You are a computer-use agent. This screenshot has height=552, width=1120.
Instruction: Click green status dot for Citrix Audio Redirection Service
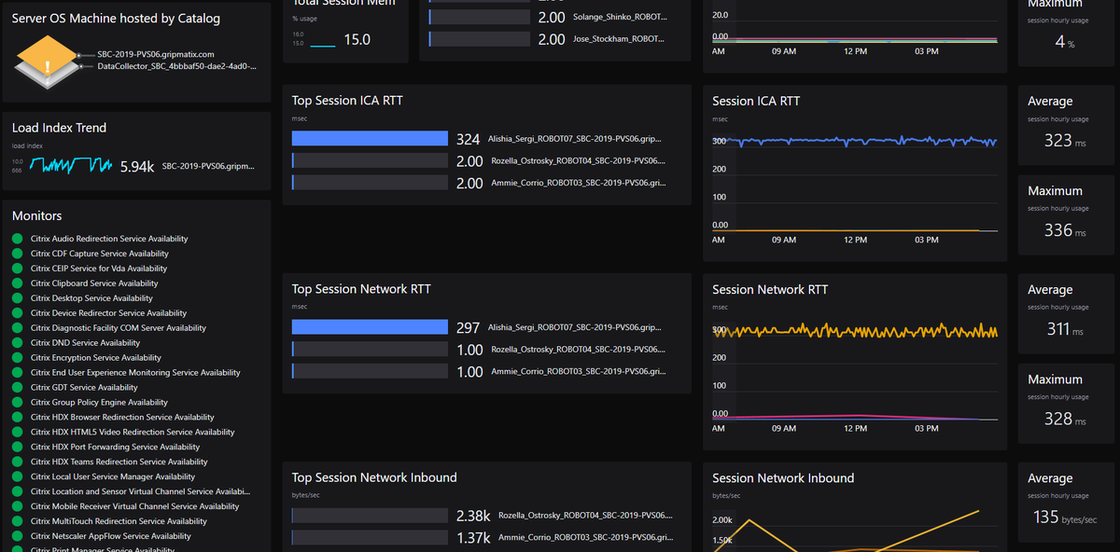17,239
